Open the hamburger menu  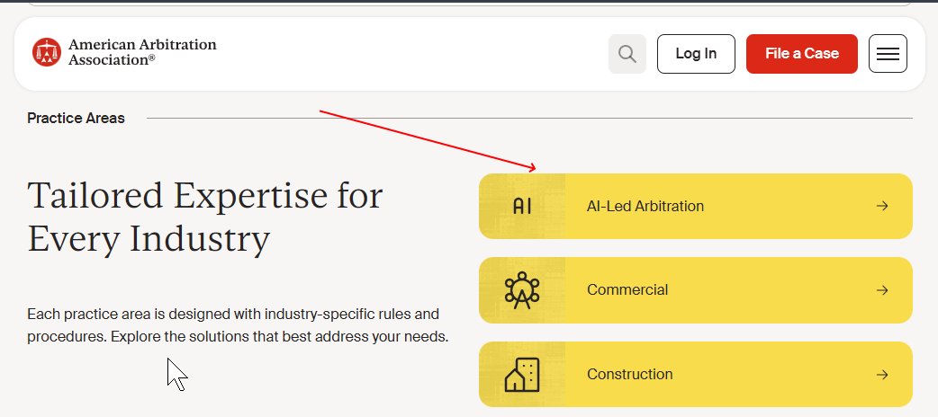(x=888, y=54)
